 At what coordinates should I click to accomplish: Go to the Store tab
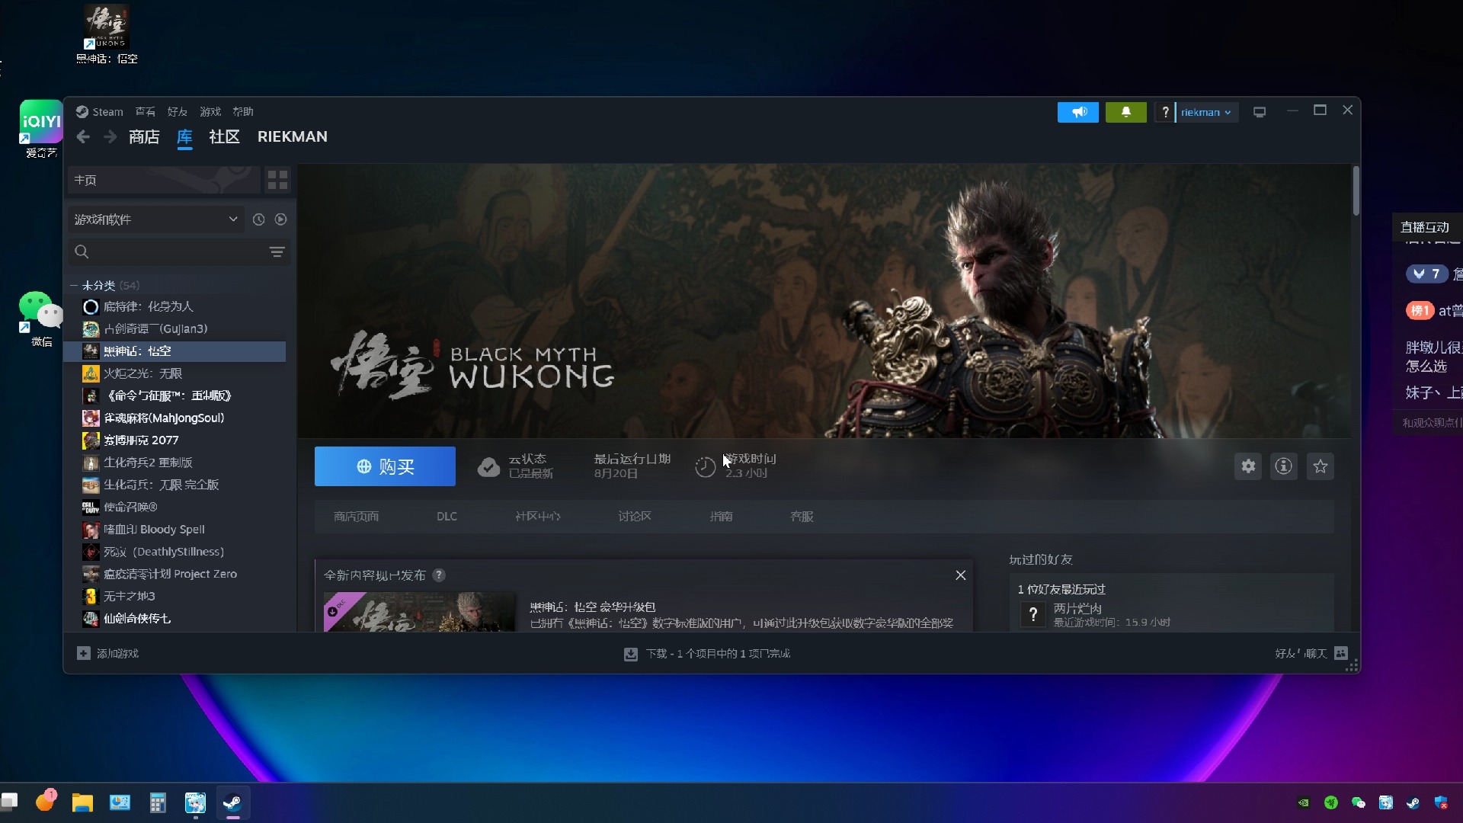pos(144,136)
